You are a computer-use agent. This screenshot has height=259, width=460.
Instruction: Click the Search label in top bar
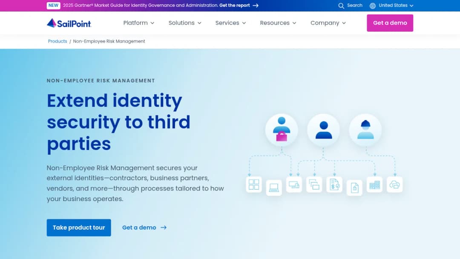(x=355, y=6)
